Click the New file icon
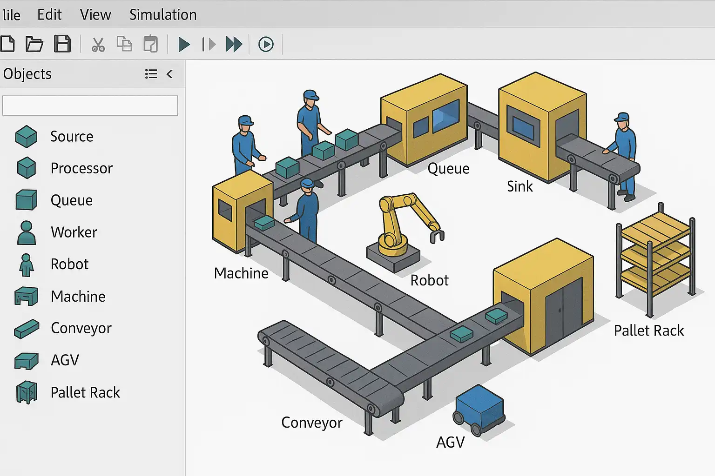 (8, 44)
